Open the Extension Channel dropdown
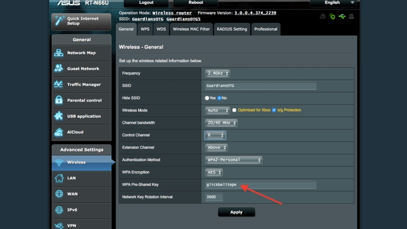This screenshot has width=407, height=229. pyautogui.click(x=216, y=148)
